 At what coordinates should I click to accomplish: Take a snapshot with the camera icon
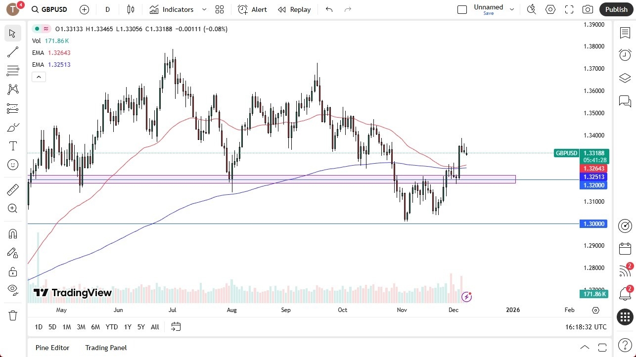tap(587, 9)
